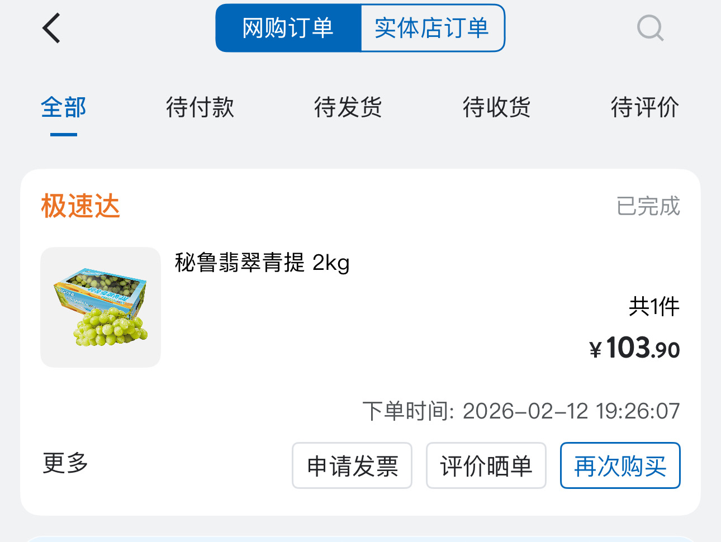Go to the 待发货 tab
Viewport: 721px width, 542px height.
(x=348, y=107)
